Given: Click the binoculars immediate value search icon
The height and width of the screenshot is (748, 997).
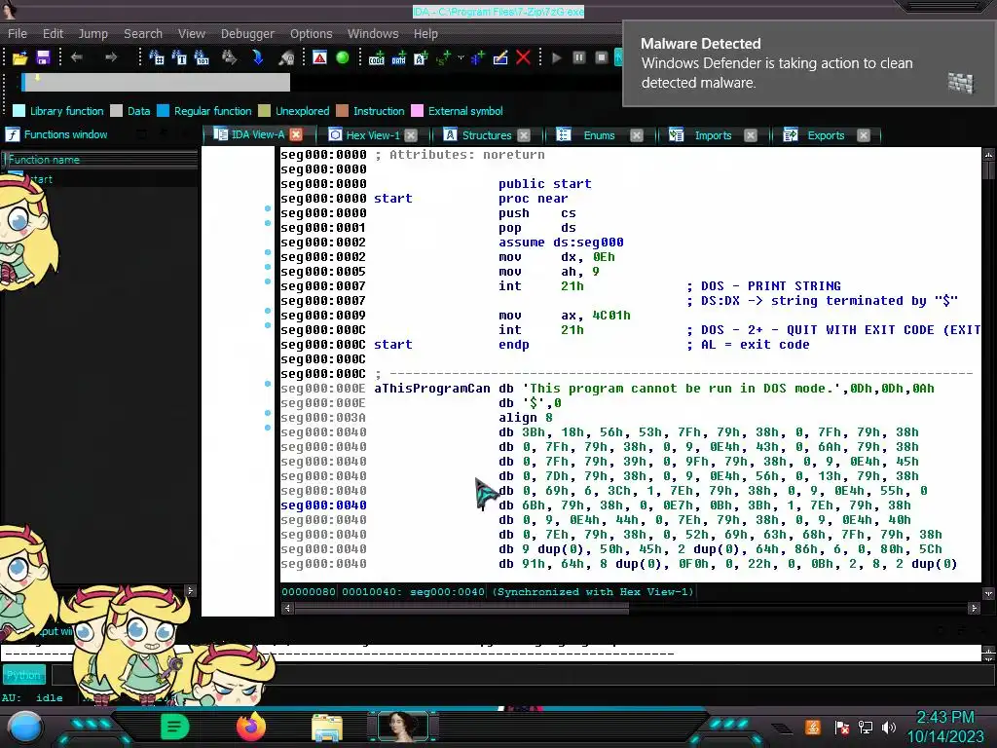Looking at the screenshot, I should pyautogui.click(x=157, y=57).
